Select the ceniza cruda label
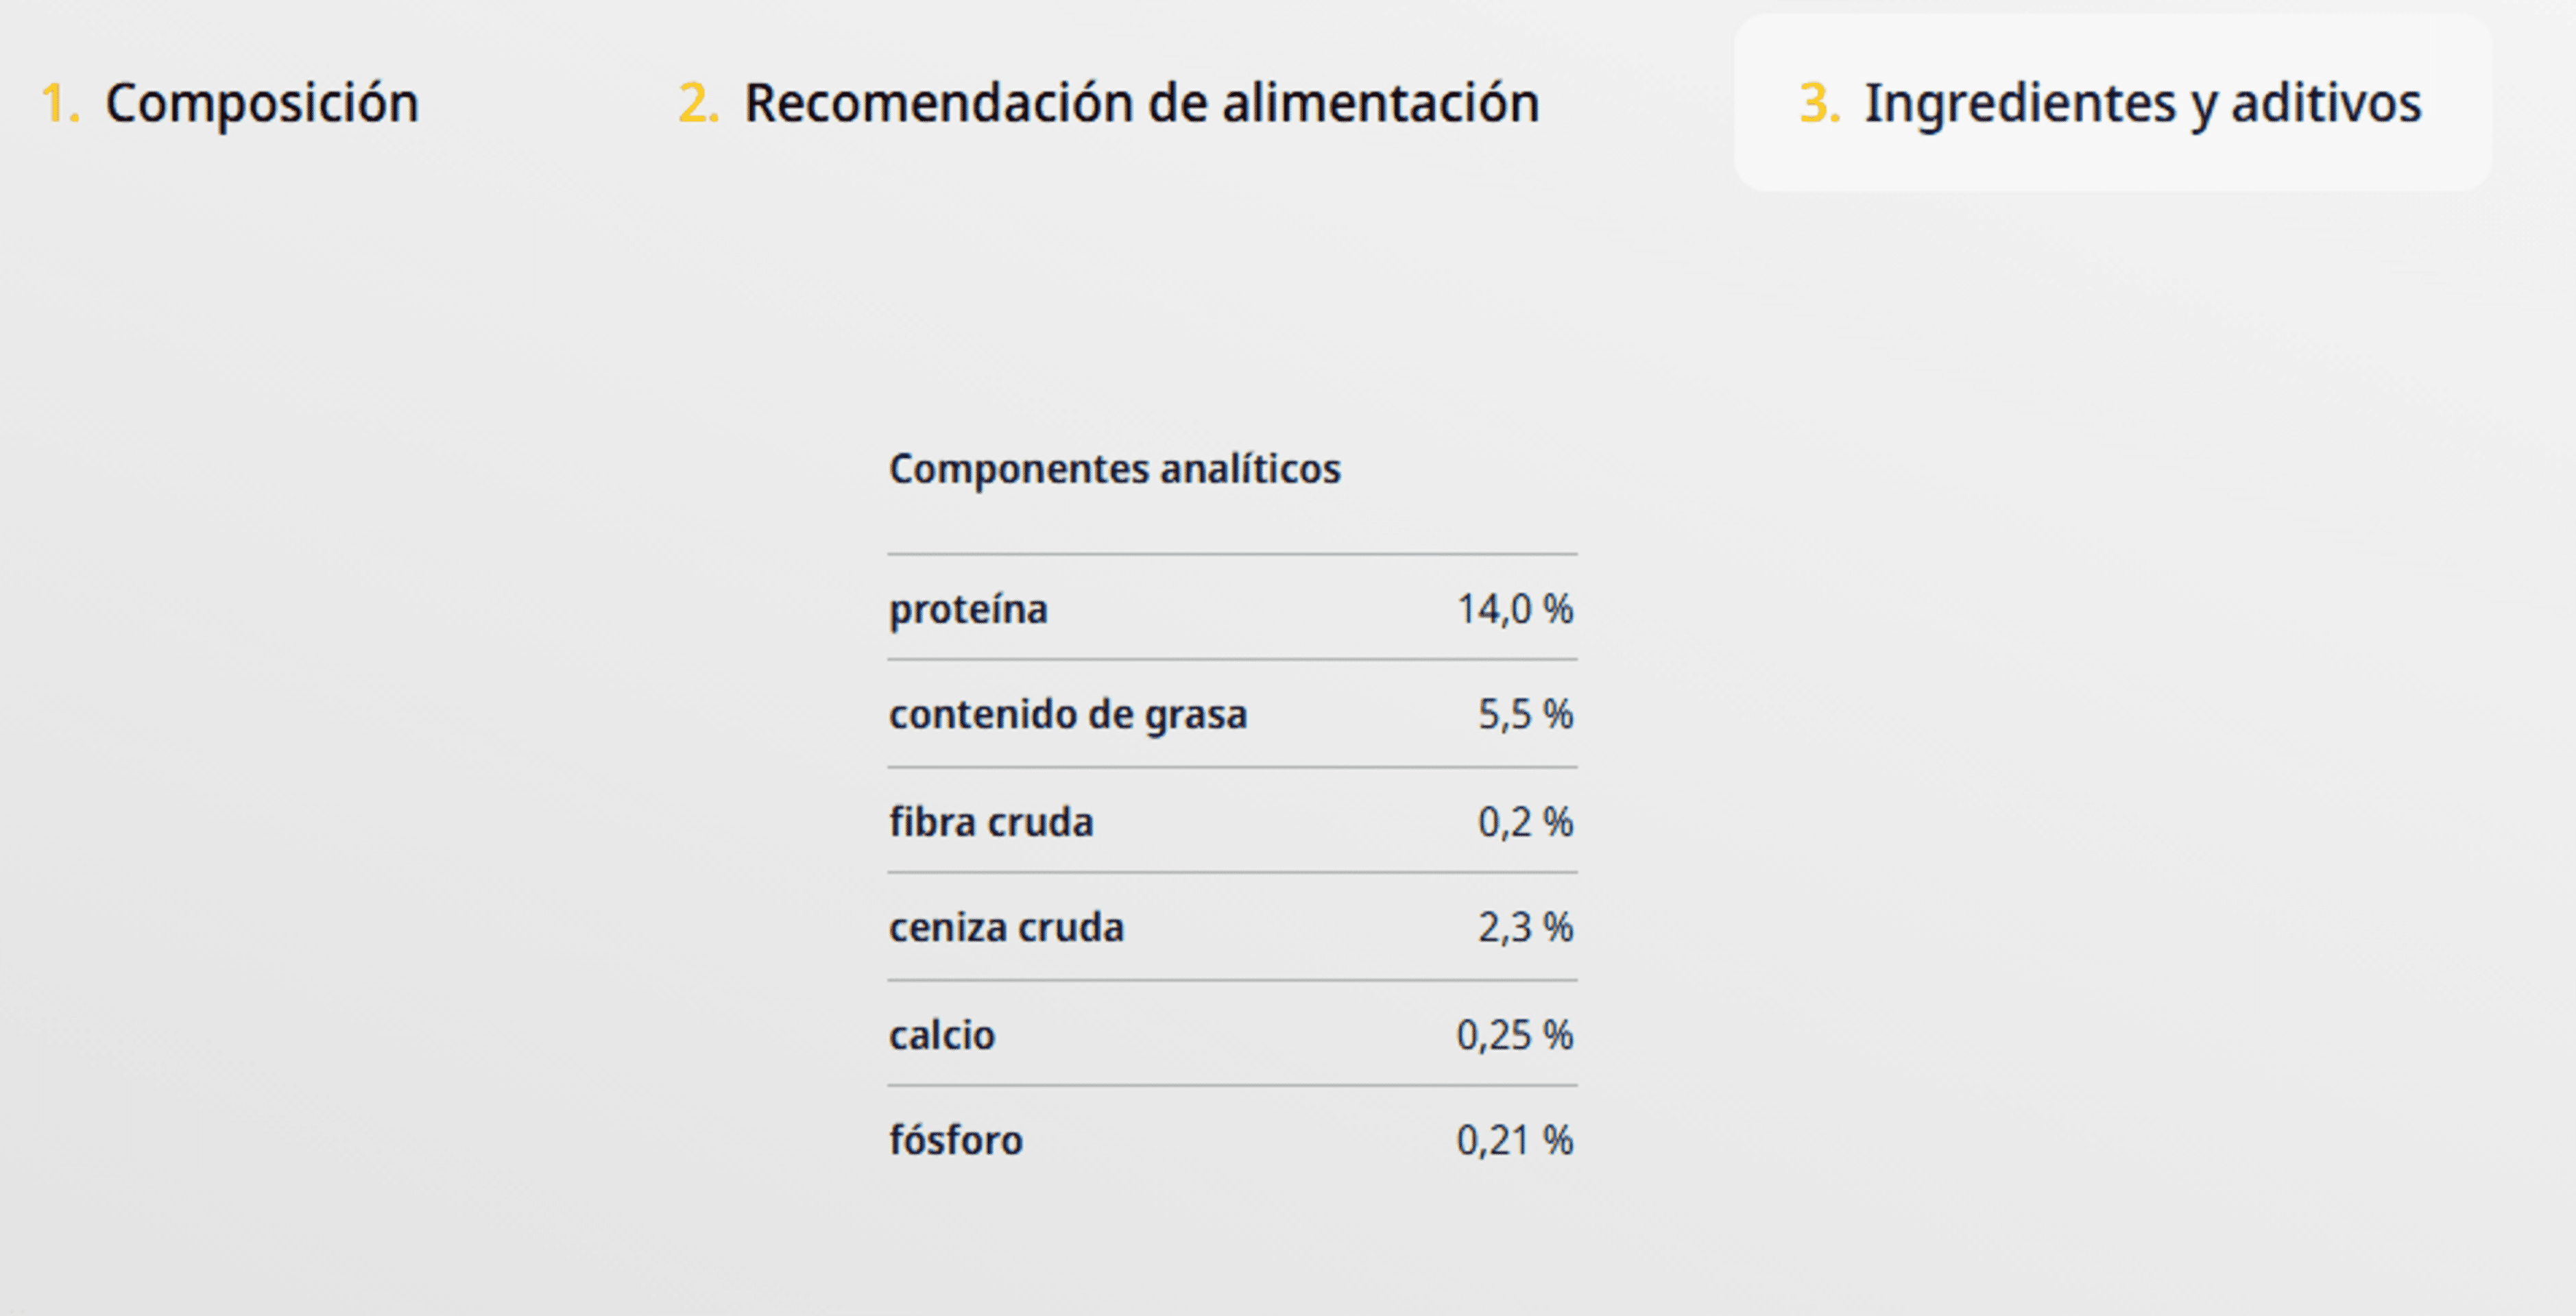The height and width of the screenshot is (1316, 2576). 1006,928
